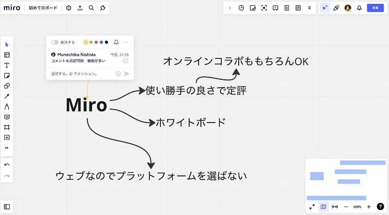Add emoji reaction to Munechika's comment

[x=126, y=61]
